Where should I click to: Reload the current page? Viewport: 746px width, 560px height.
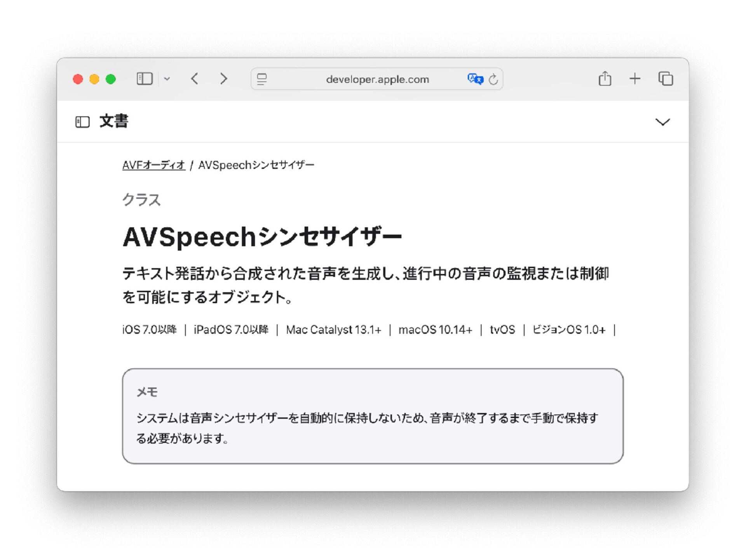click(493, 79)
